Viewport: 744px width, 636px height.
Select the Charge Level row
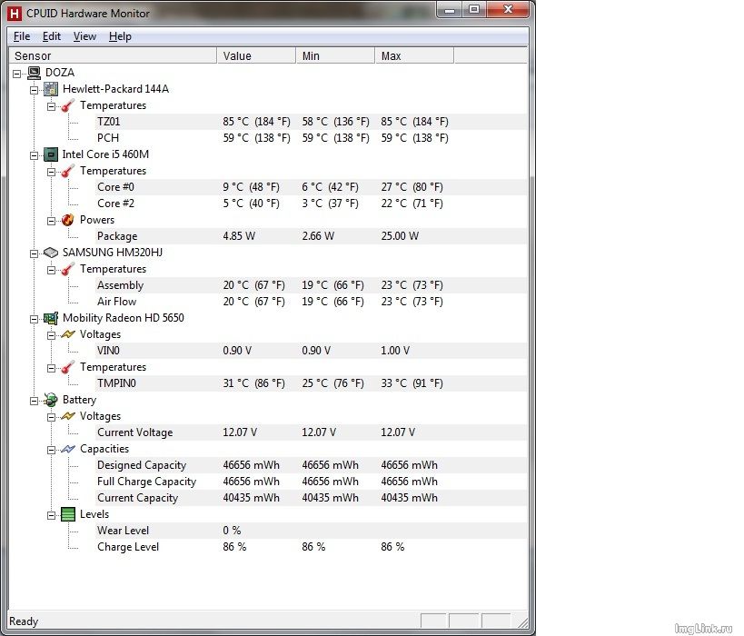pos(128,547)
